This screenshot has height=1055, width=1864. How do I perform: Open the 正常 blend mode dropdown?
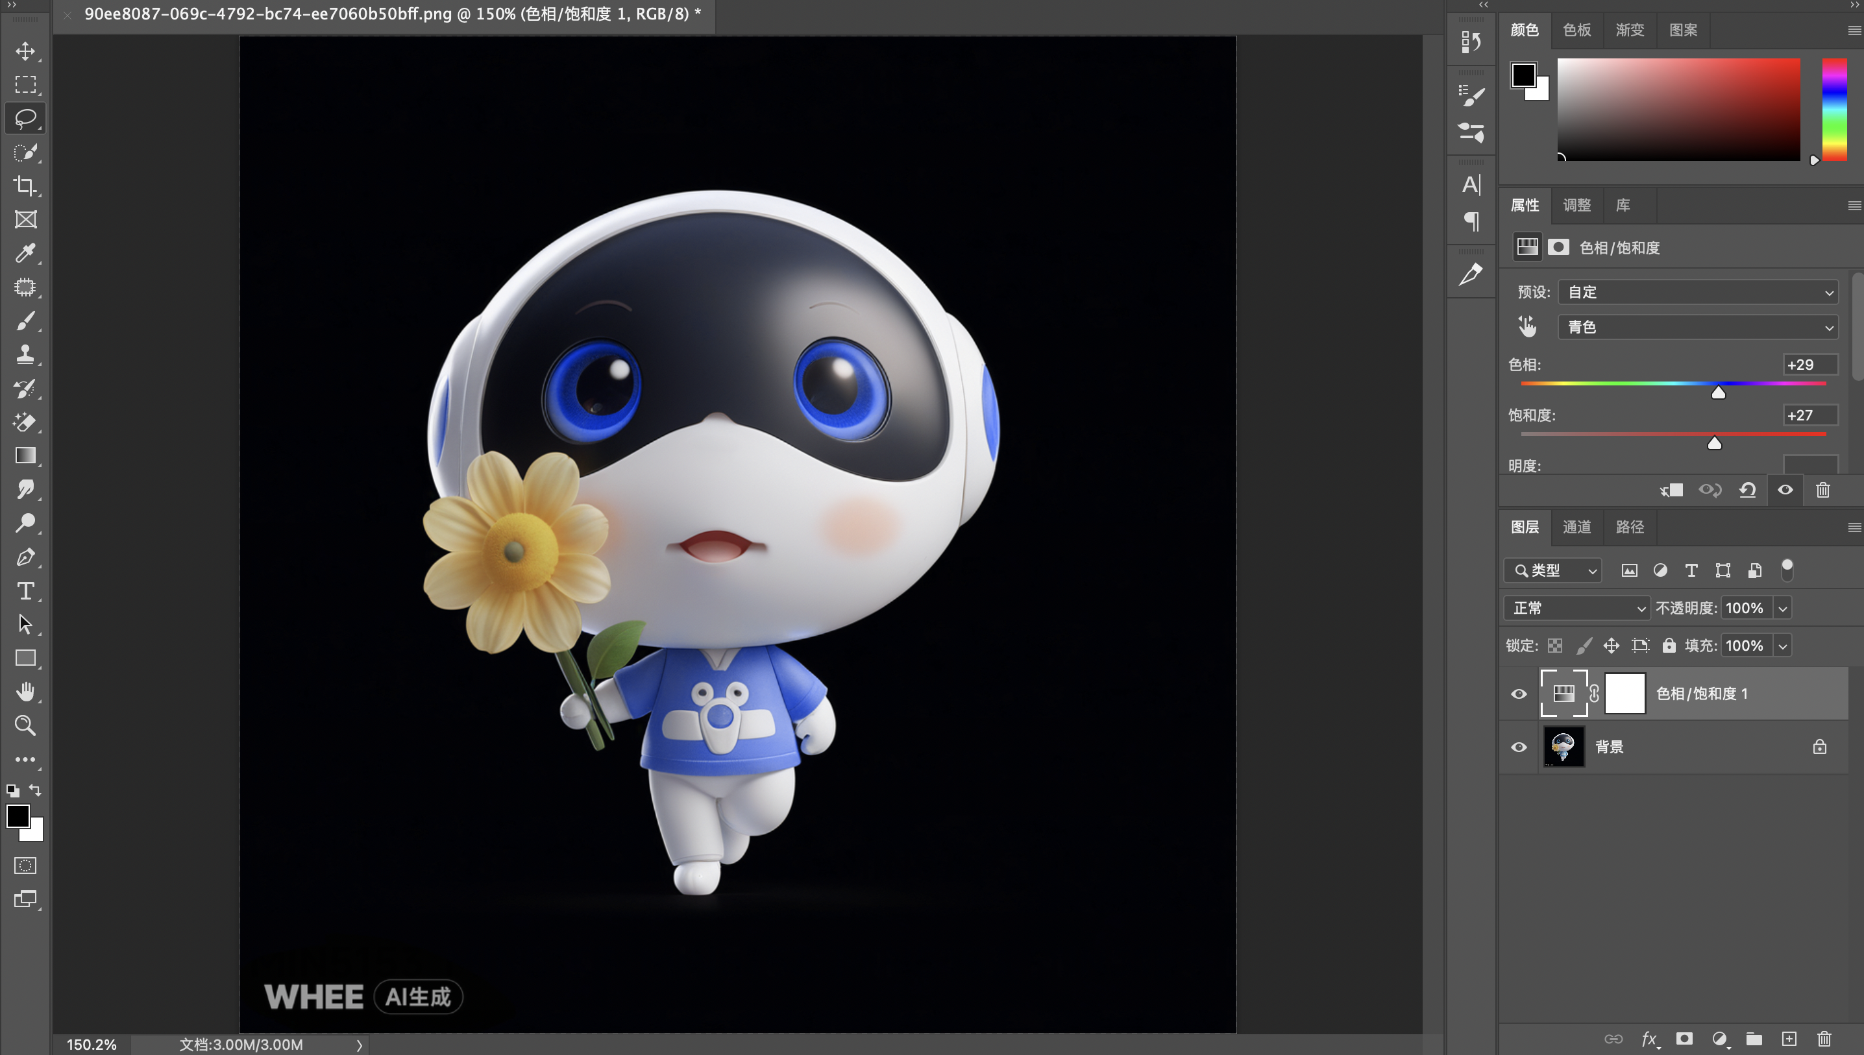1576,608
